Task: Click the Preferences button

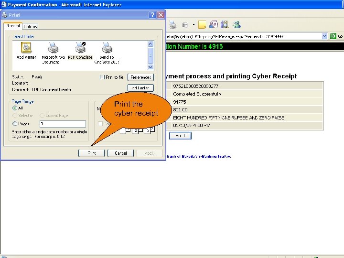Action: pos(140,77)
